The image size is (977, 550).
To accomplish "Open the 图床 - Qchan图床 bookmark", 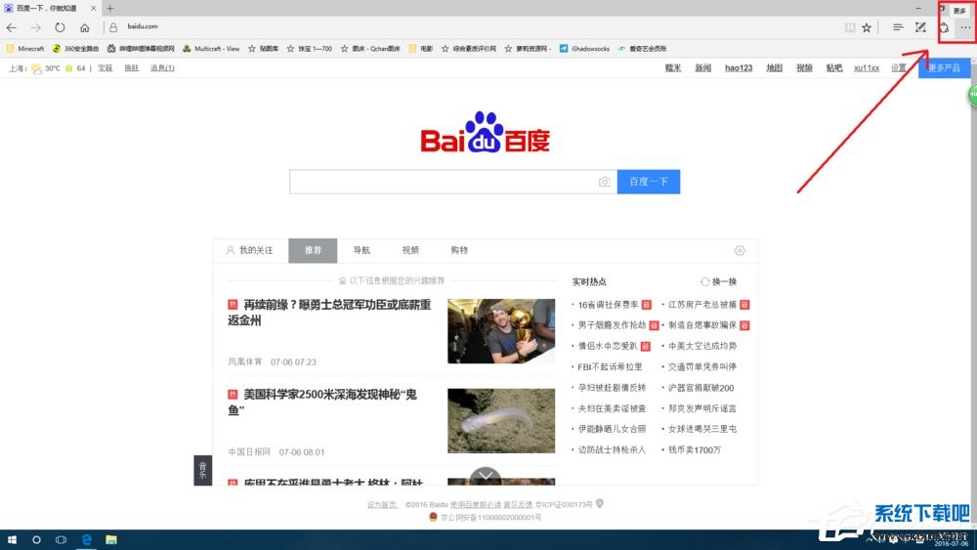I will coord(370,49).
